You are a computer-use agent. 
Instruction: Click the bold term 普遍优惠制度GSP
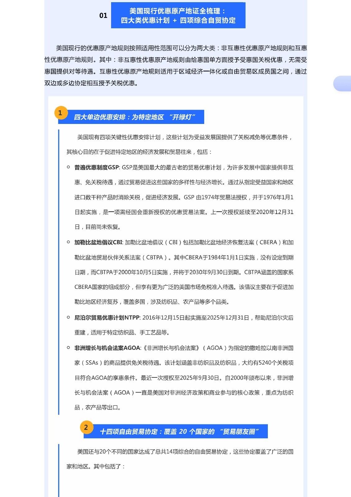[97, 167]
